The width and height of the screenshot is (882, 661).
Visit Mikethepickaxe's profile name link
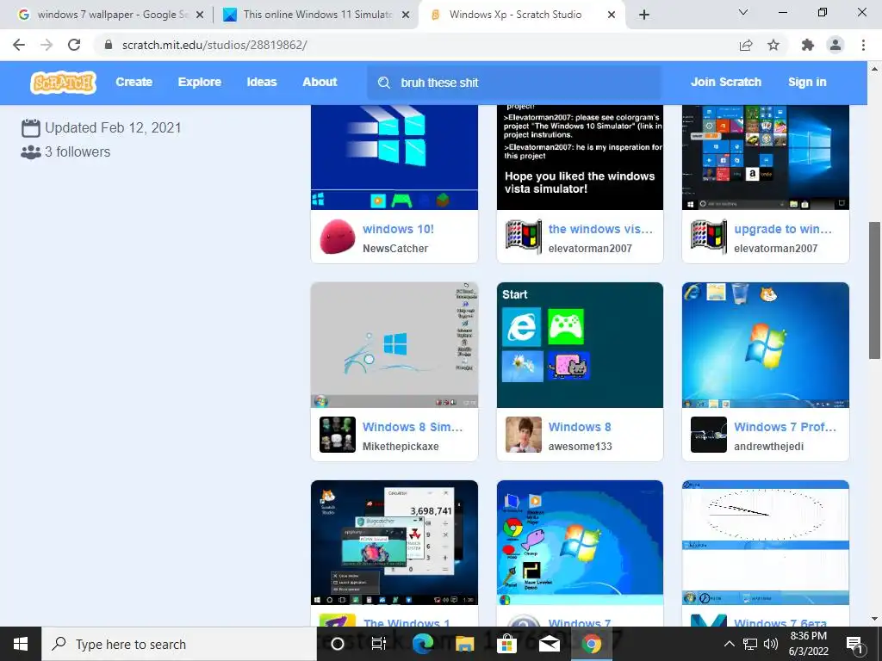pos(401,447)
